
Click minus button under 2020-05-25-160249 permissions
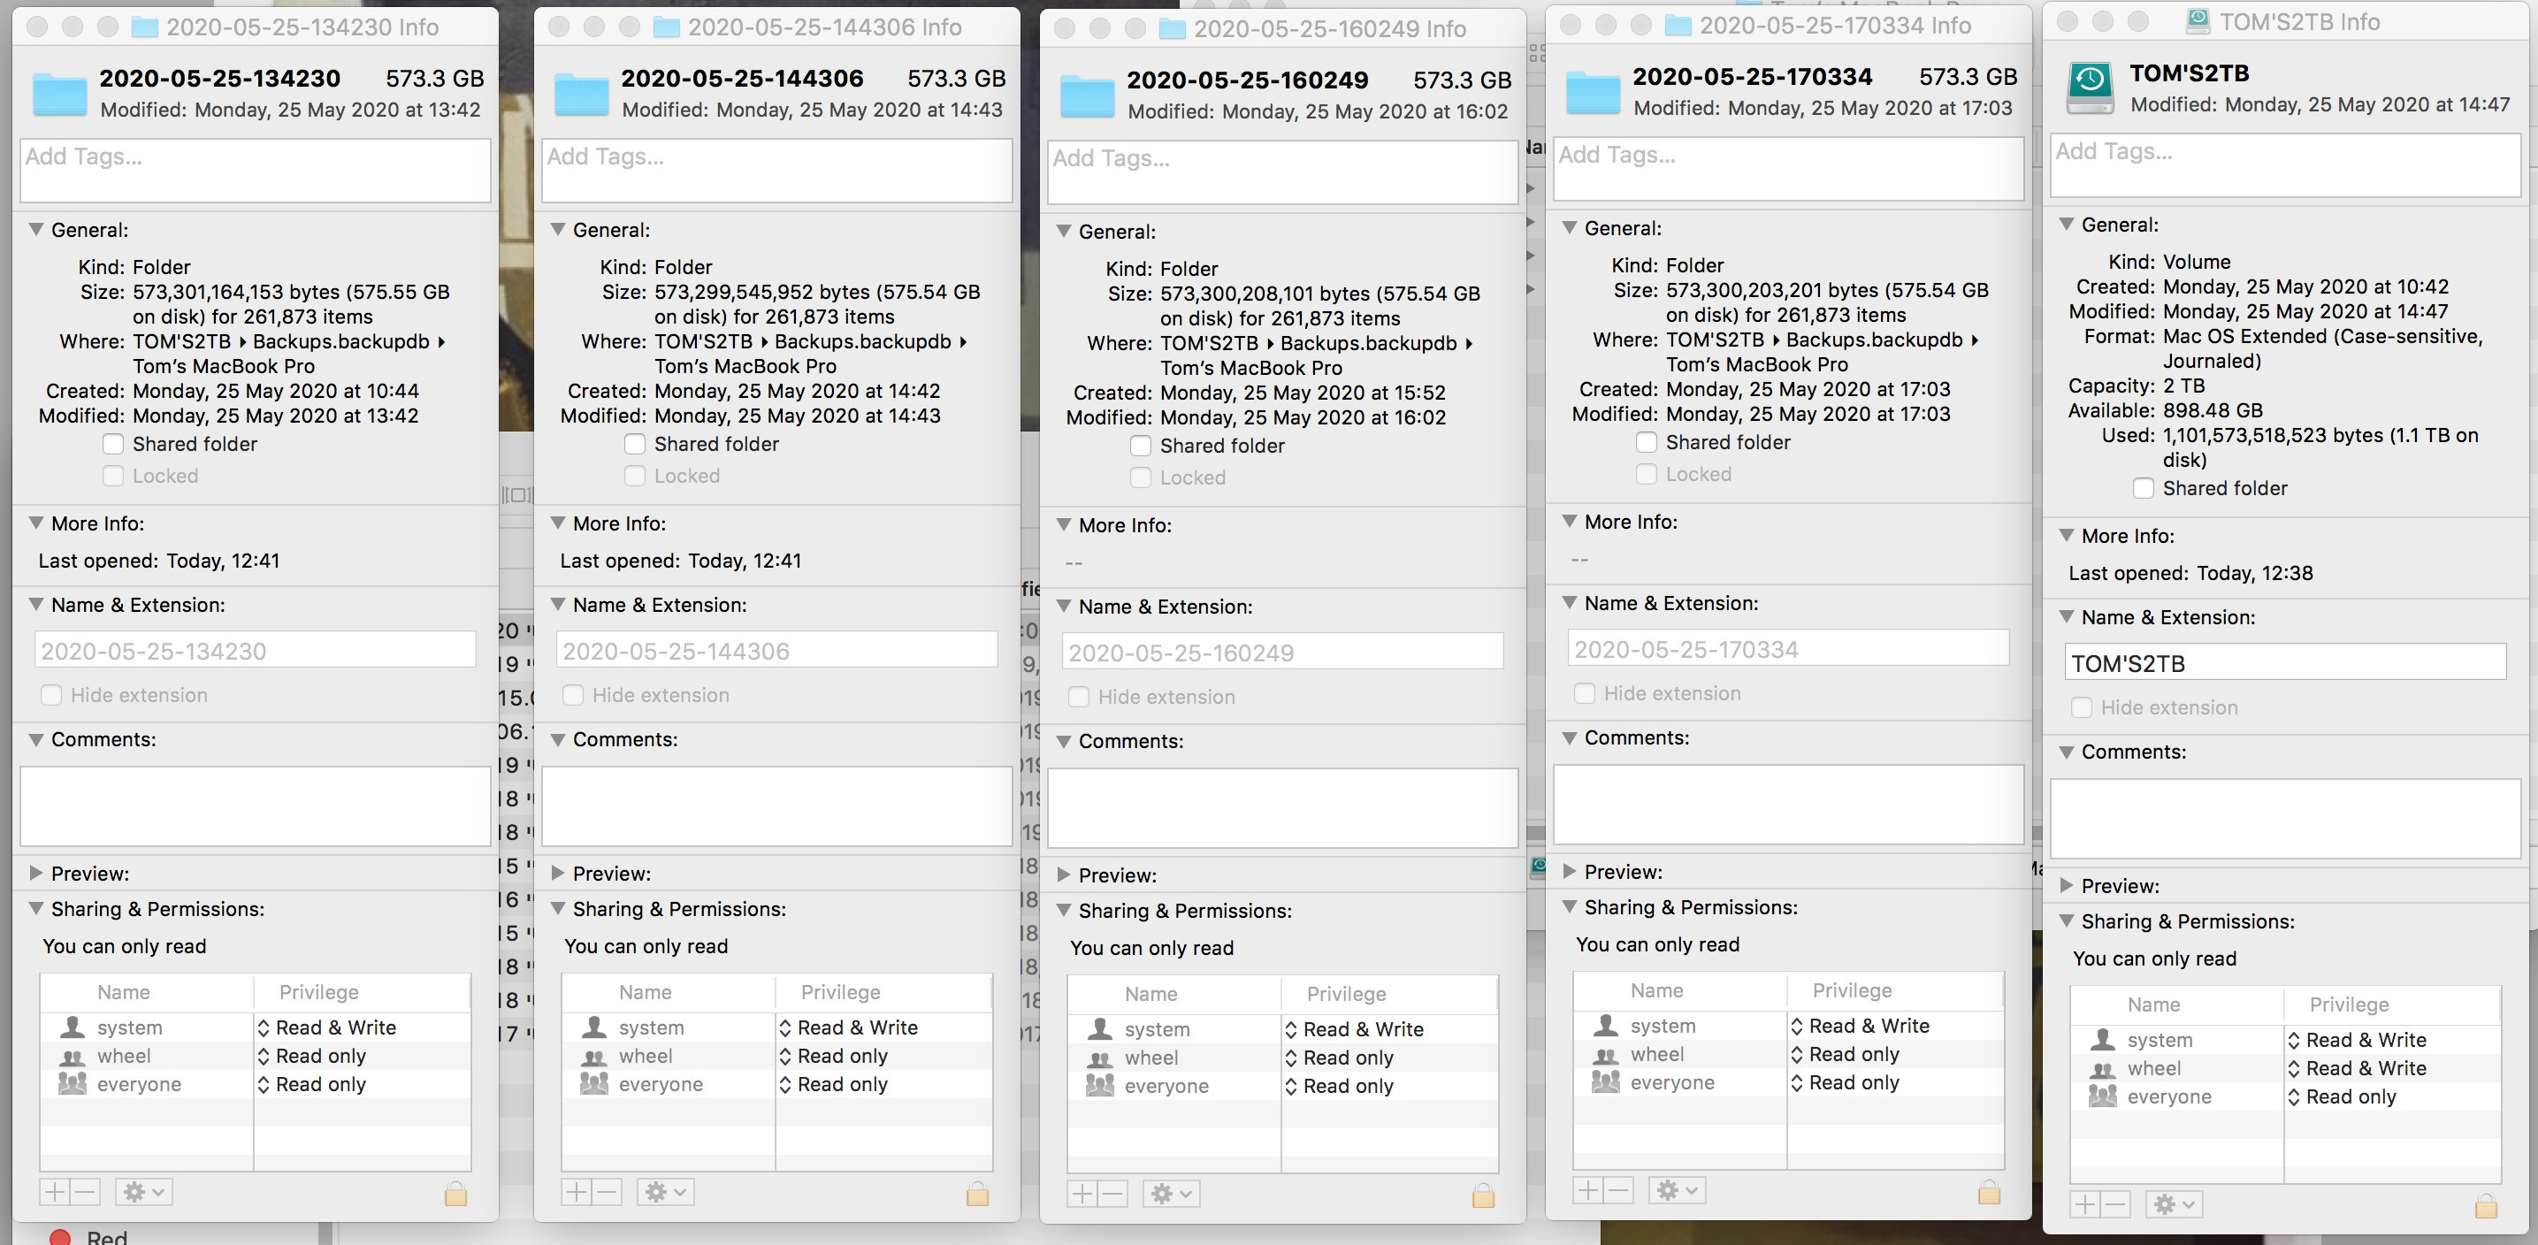(x=1113, y=1195)
